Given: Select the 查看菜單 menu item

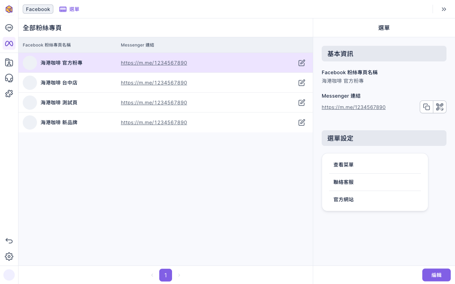Looking at the screenshot, I should coord(375,165).
